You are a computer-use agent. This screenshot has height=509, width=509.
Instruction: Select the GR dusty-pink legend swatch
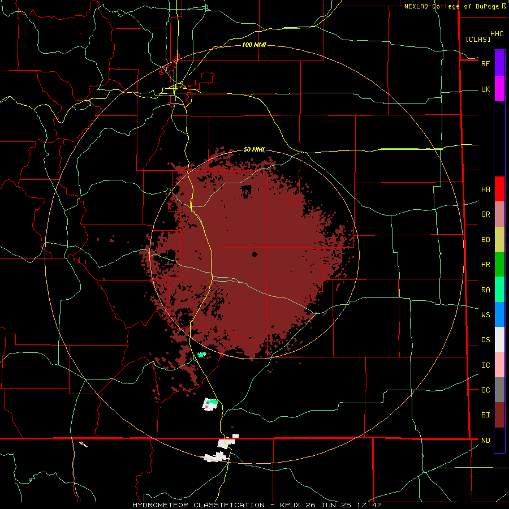click(x=499, y=214)
